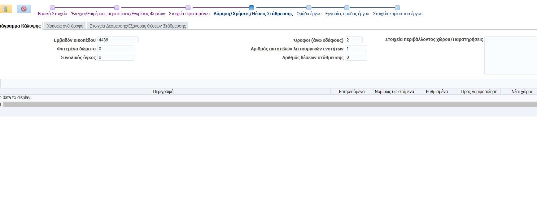Open Στοιχεία Δέσμευσης/Εξαγοράς Θέσεων Στάθμευσης tab
The width and height of the screenshot is (537, 197).
pos(138,26)
